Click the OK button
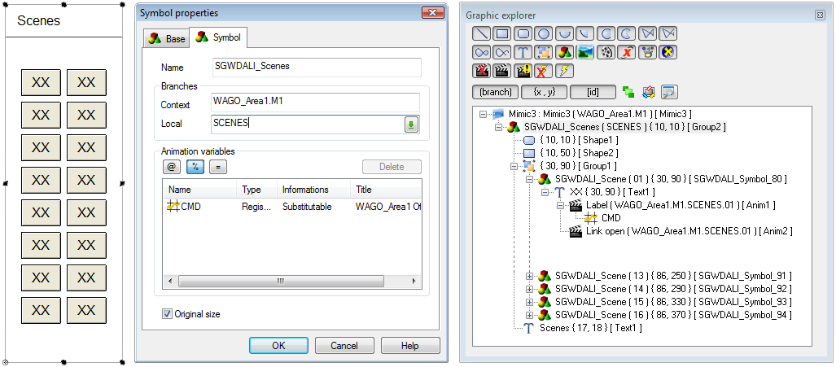This screenshot has width=836, height=367. pyautogui.click(x=278, y=346)
